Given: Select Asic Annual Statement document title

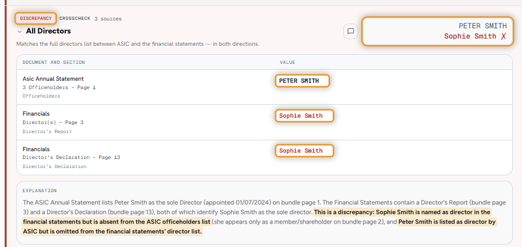Looking at the screenshot, I should pyautogui.click(x=53, y=79).
